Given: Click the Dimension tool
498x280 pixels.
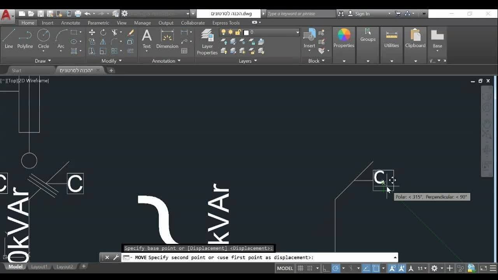Looking at the screenshot, I should pyautogui.click(x=167, y=39).
